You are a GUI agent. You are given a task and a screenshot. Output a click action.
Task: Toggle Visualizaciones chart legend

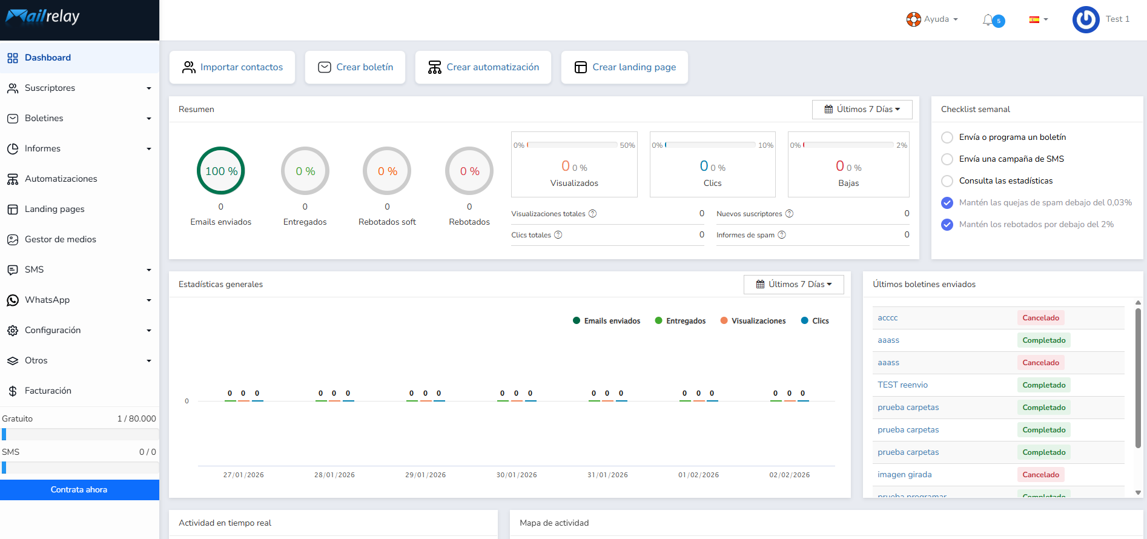[753, 321]
